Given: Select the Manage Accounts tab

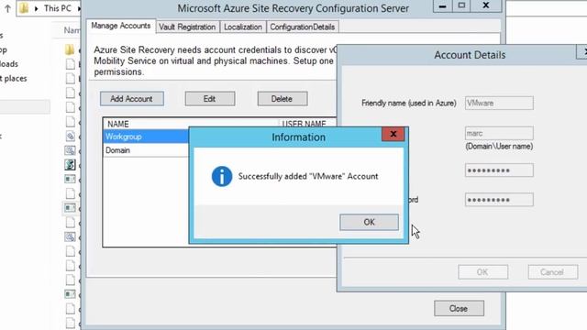Looking at the screenshot, I should tap(120, 26).
